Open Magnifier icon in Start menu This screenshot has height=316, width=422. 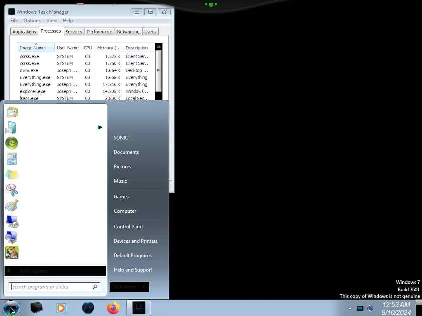pos(12,237)
